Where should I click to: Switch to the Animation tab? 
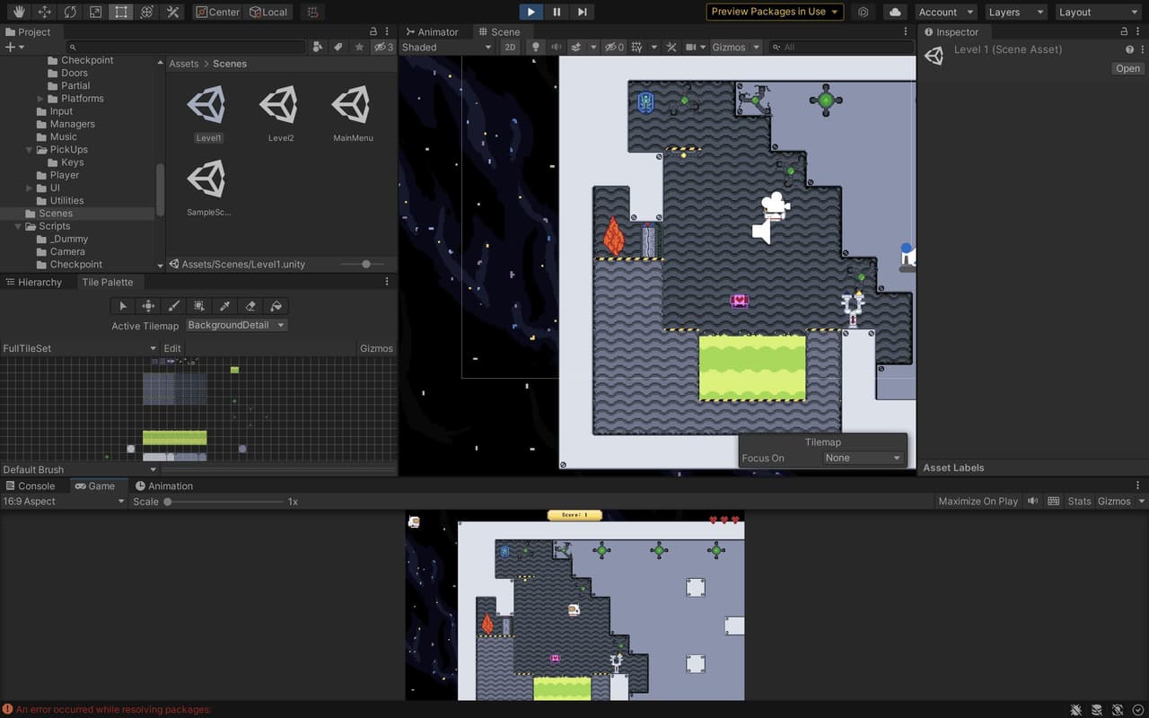tap(163, 486)
